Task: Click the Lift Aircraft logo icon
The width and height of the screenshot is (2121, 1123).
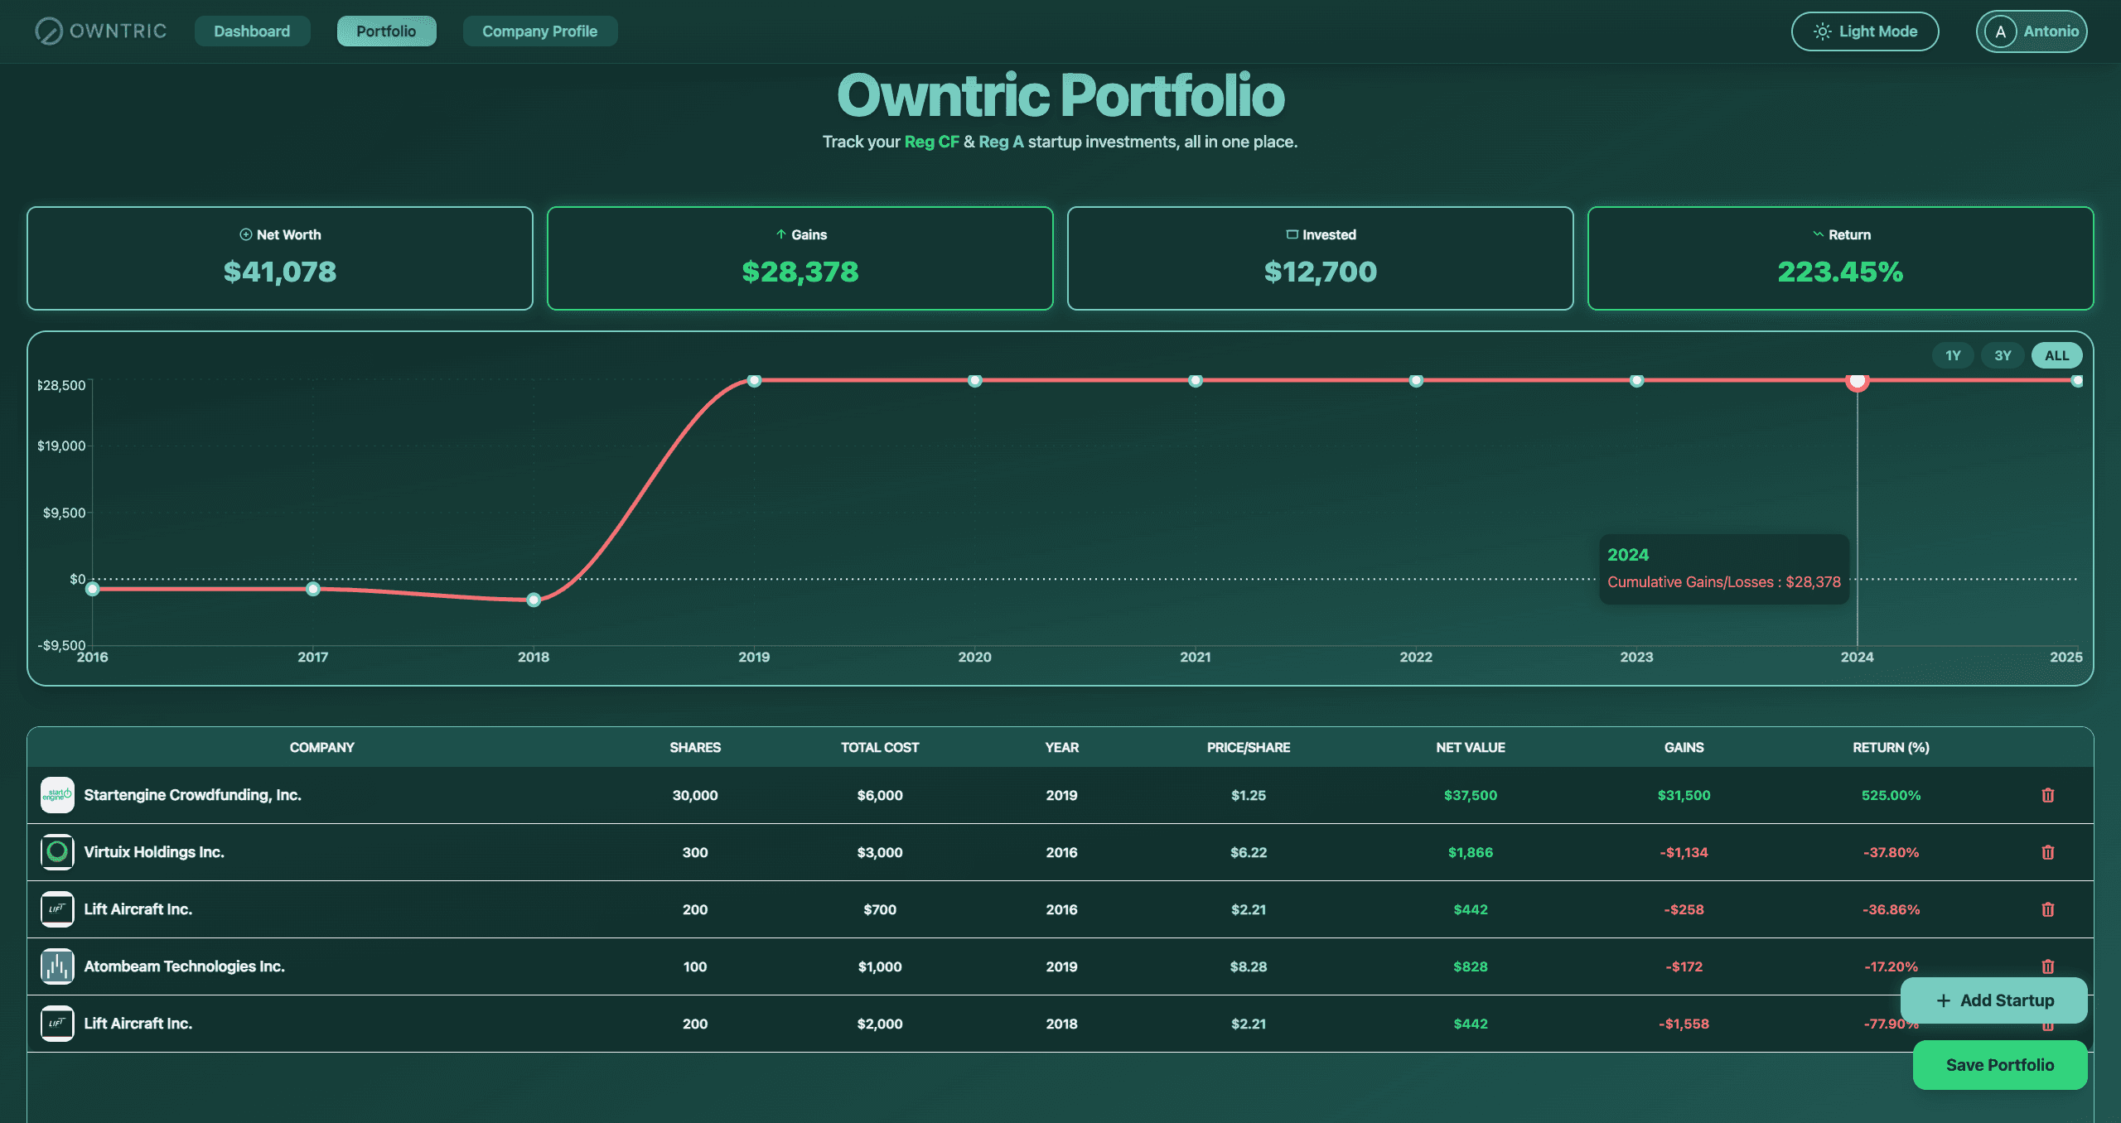Action: 57,909
